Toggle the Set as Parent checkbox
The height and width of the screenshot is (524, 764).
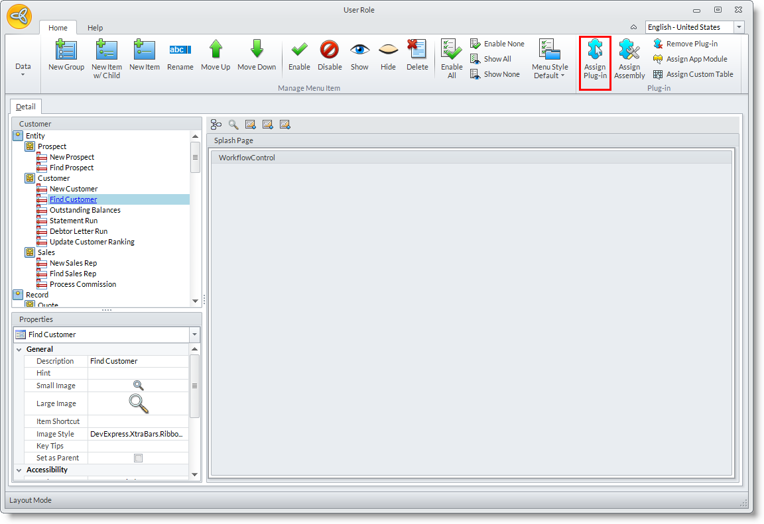coord(138,458)
